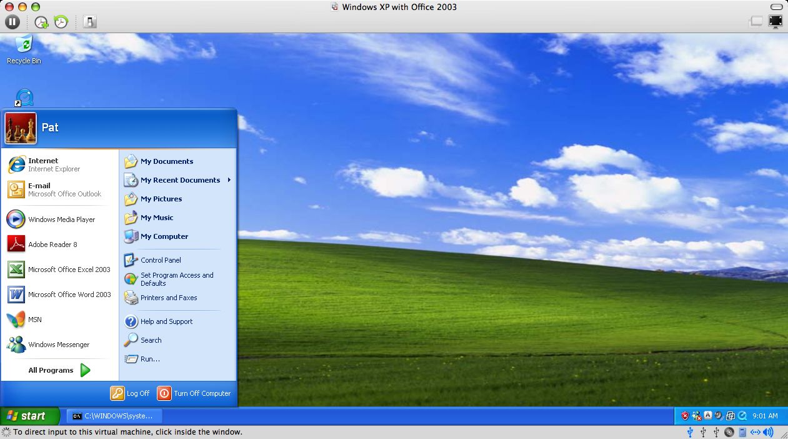Viewport: 788px width, 439px height.
Task: Click the speaker-disc tray icon
Action: coord(719,415)
